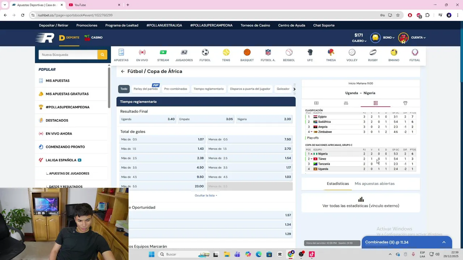The height and width of the screenshot is (260, 463).
Task: Expand the Cajero dropdown
Action: (x=359, y=41)
